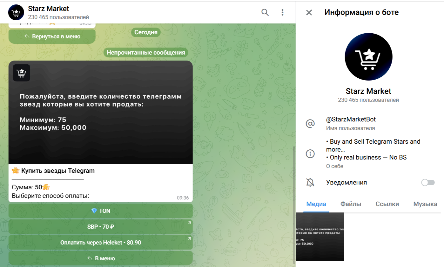Click the @StarzMarketBot username
This screenshot has width=444, height=267.
pyautogui.click(x=351, y=120)
